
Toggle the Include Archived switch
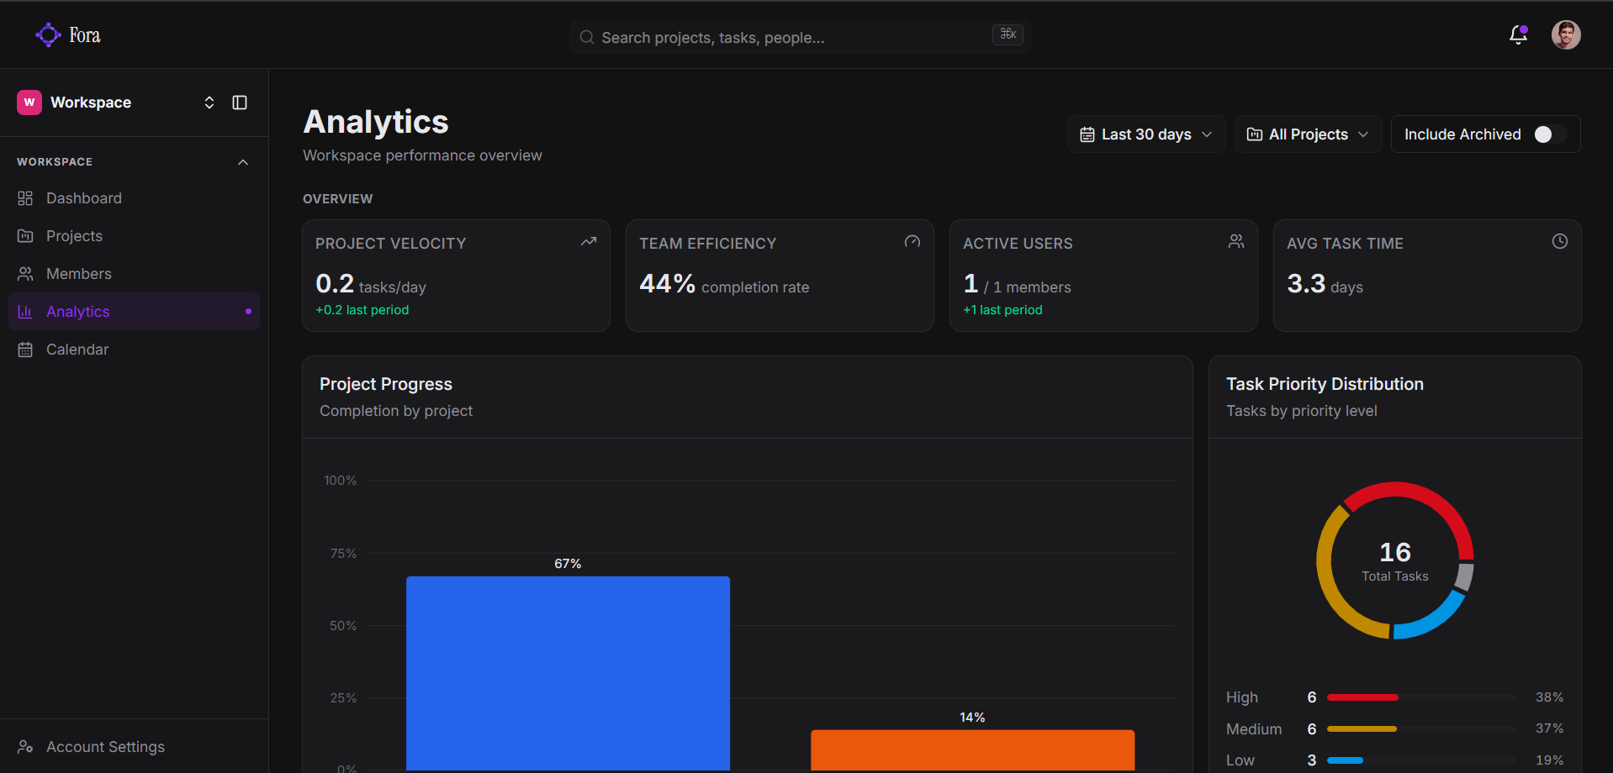point(1550,134)
